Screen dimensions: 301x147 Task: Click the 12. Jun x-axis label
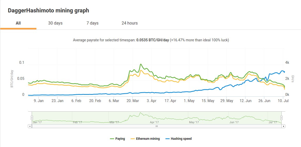(245, 100)
